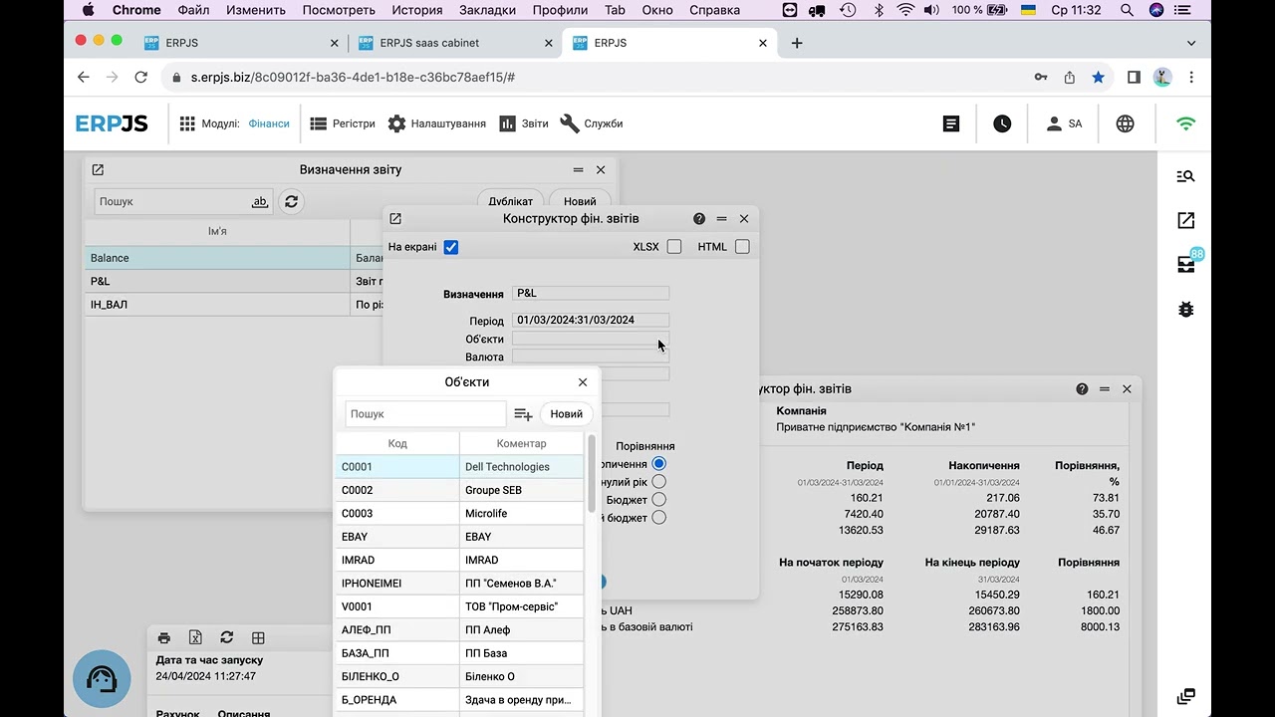The width and height of the screenshot is (1275, 717).
Task: Click Новий in the Об'єкти popup
Action: pos(567,414)
